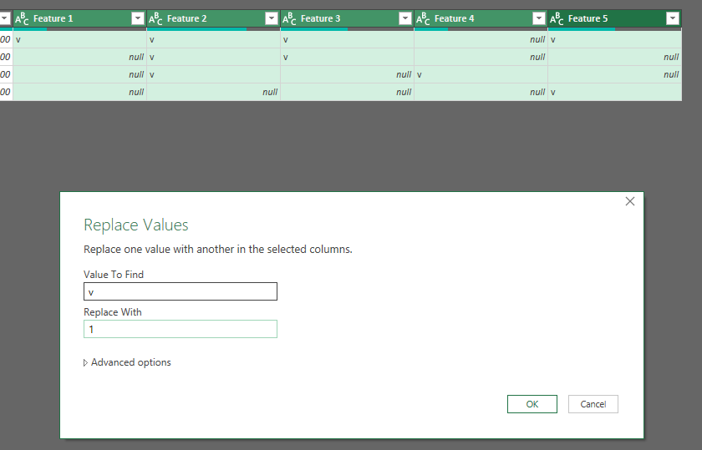
Task: Click the 'v' cell in Feature 3 second row
Action: (x=348, y=57)
